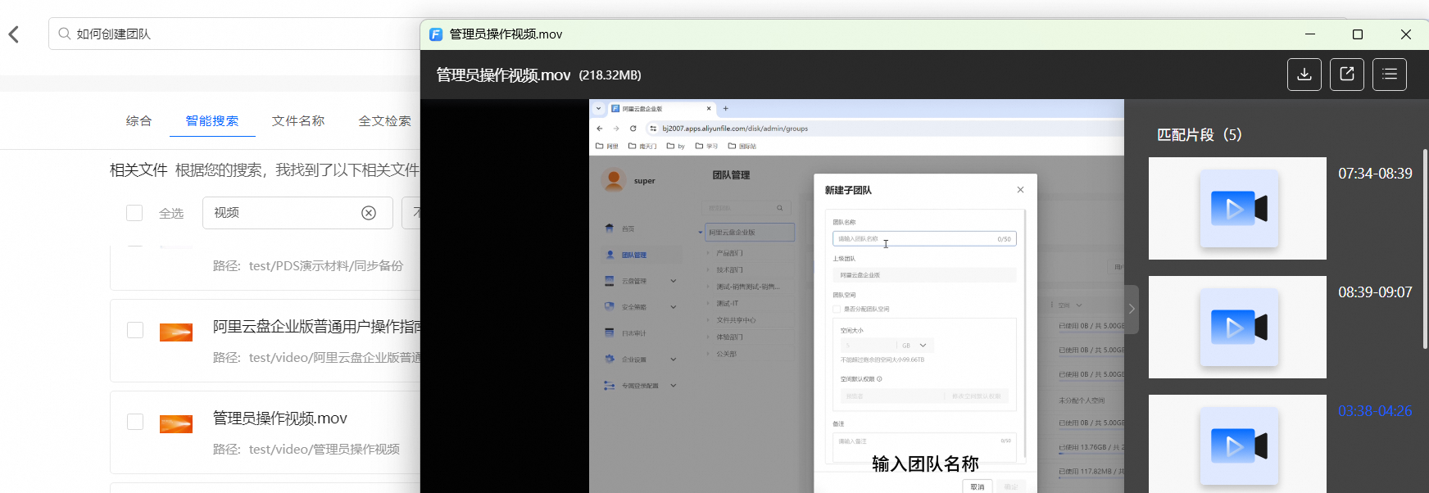Click the app icon in preview title bar
Viewport: 1429px width, 493px height.
[x=436, y=34]
